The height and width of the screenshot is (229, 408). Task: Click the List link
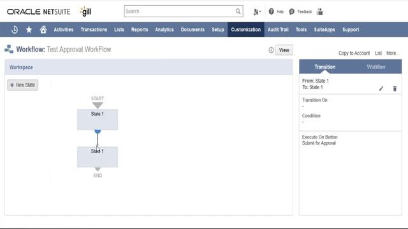[378, 53]
